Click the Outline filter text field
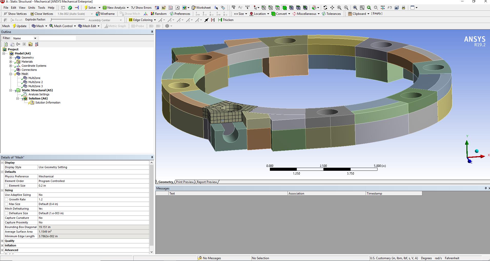Viewport: 490px width, 261px height. 57,38
